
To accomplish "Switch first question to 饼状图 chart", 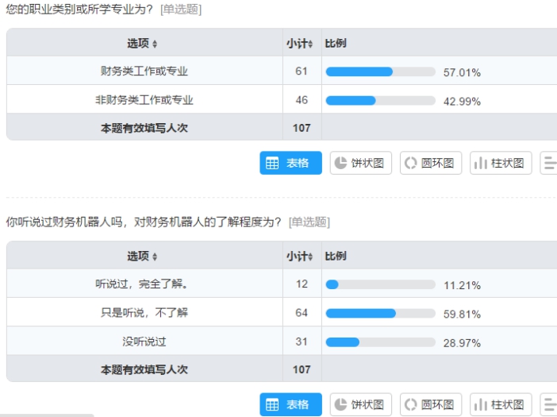I will tap(360, 163).
